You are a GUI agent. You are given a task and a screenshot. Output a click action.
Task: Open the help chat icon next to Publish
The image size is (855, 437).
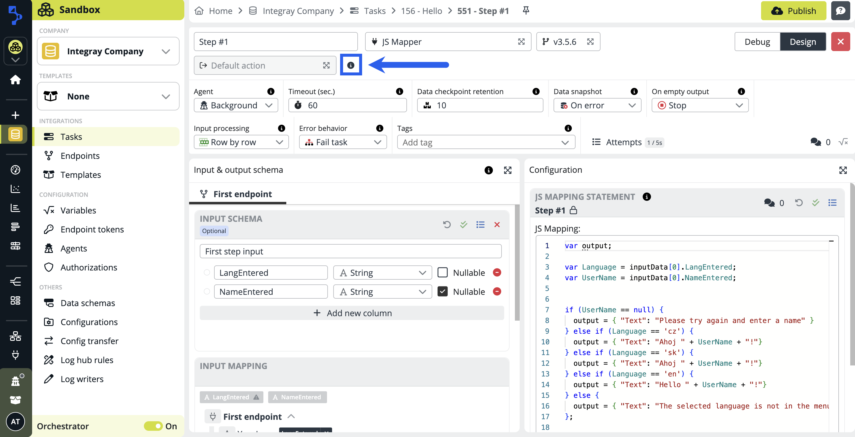coord(840,11)
